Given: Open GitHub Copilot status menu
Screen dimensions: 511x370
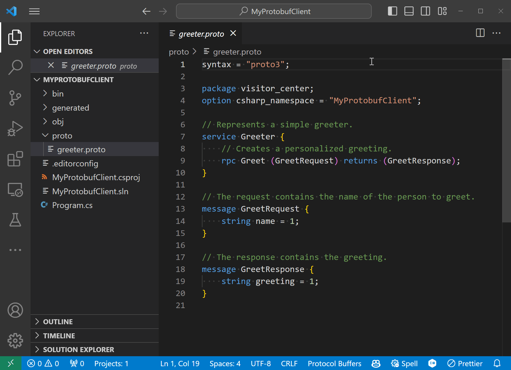Looking at the screenshot, I should pyautogui.click(x=376, y=363).
